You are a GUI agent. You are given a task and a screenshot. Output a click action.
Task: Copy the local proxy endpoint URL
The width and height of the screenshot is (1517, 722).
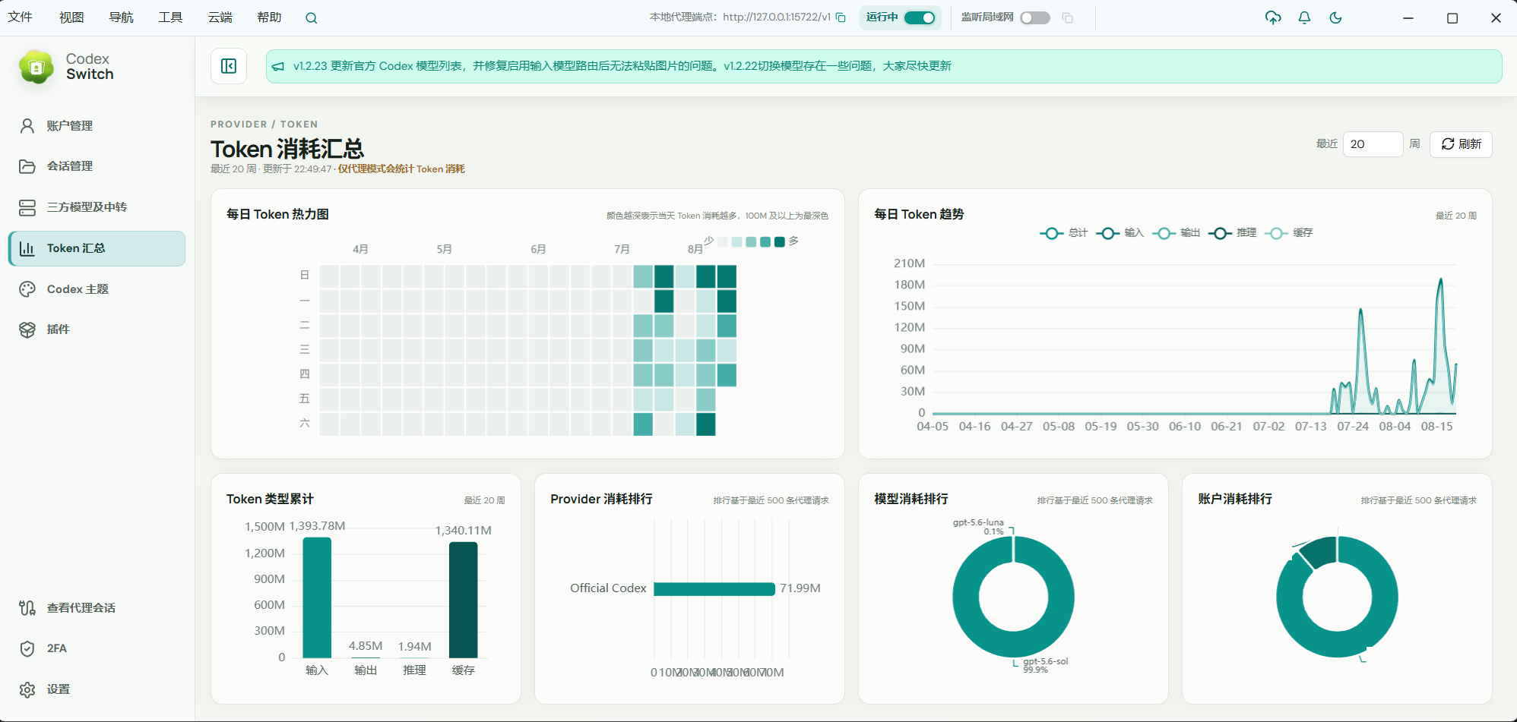[x=841, y=17]
